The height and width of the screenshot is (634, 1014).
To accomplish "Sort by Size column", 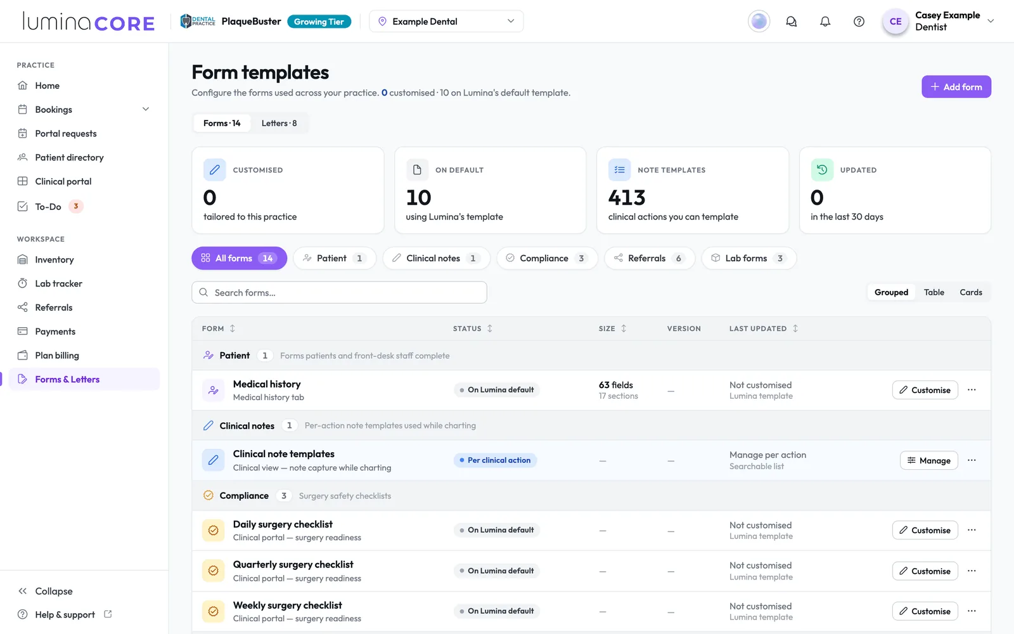I will tap(613, 328).
